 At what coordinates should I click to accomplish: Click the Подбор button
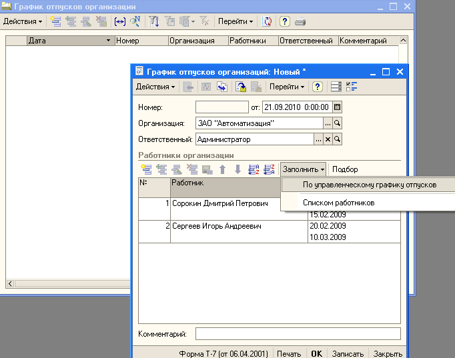click(x=345, y=169)
